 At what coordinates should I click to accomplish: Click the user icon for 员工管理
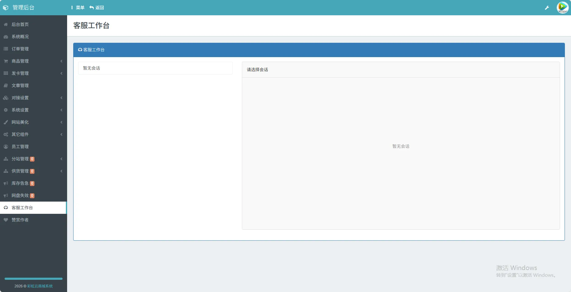point(6,147)
